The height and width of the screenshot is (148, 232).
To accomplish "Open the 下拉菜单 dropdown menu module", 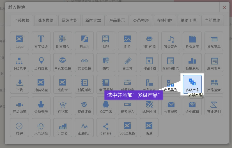I will pyautogui.click(x=19, y=62).
